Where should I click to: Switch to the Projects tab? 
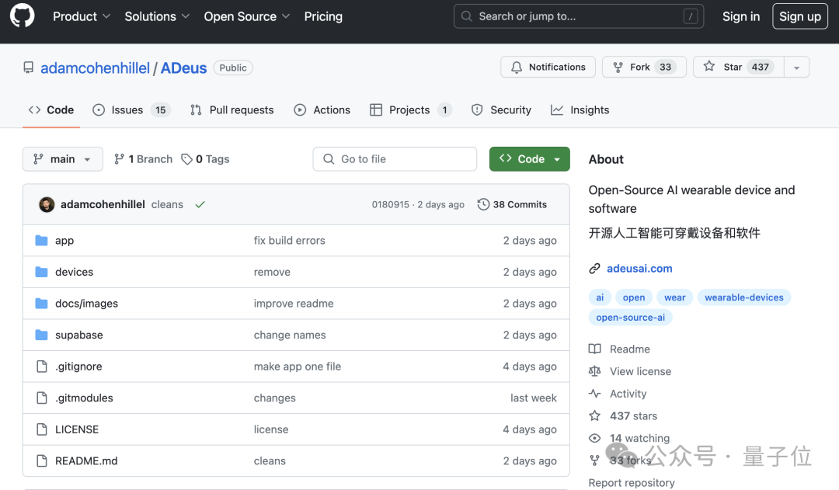(x=411, y=109)
